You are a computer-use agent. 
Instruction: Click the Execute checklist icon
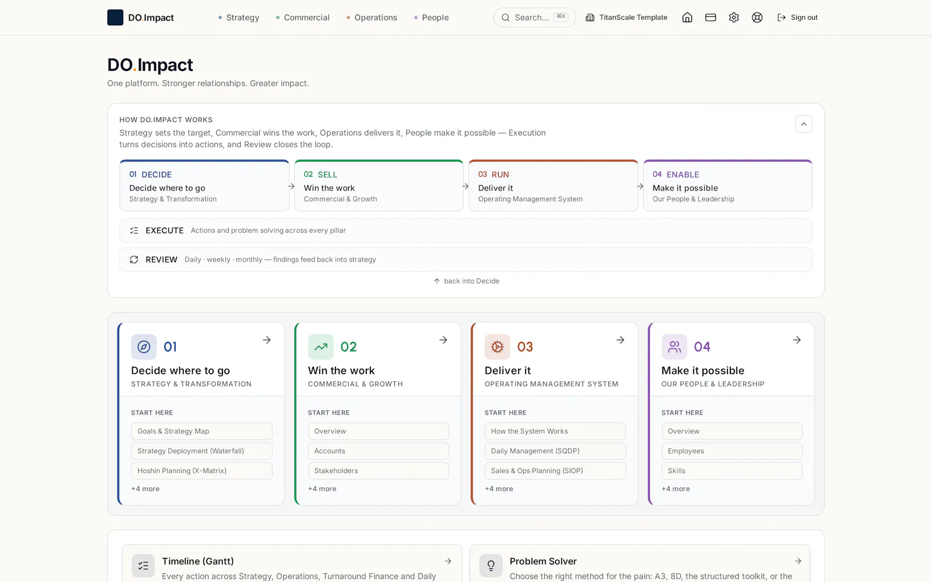coord(134,230)
